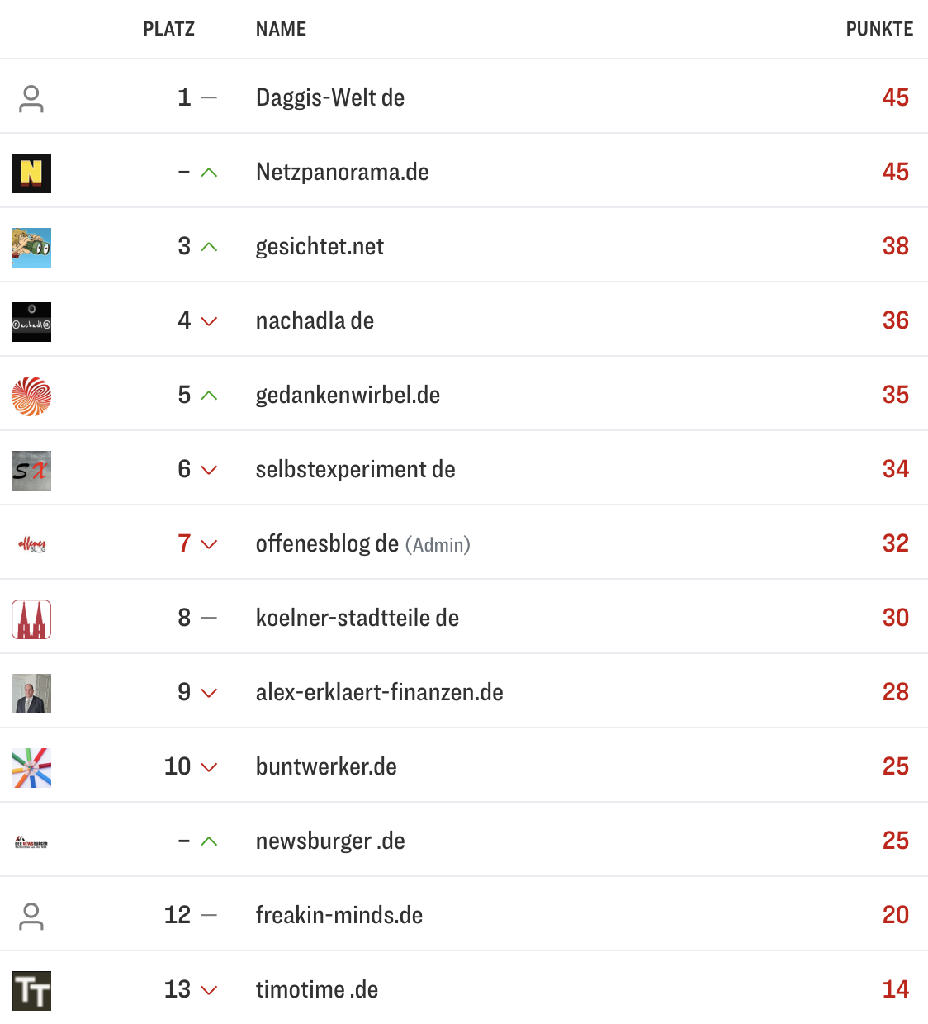Click the Netzpanorama.de logo icon

click(x=31, y=173)
